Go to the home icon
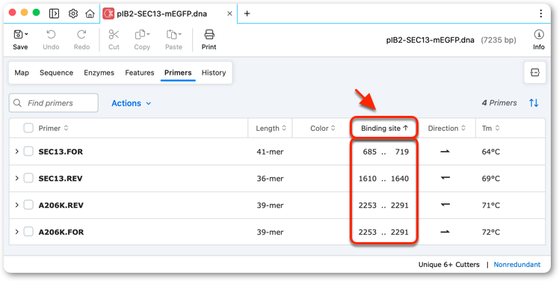Viewport: 559px width, 281px height. coord(90,13)
